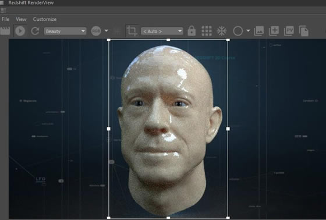Click the save image icon
The height and width of the screenshot is (220, 326).
(x=259, y=31)
